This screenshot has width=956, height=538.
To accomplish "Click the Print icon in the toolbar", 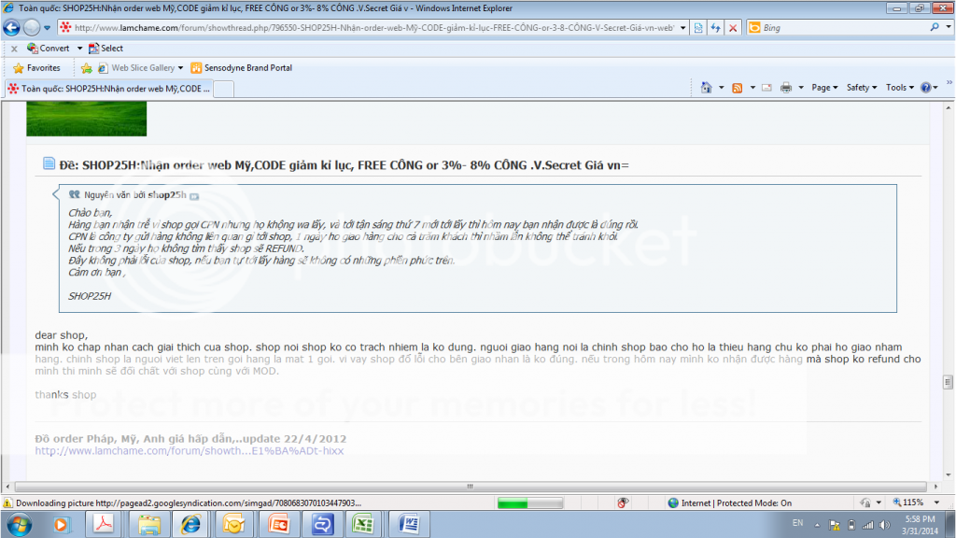I will point(786,87).
